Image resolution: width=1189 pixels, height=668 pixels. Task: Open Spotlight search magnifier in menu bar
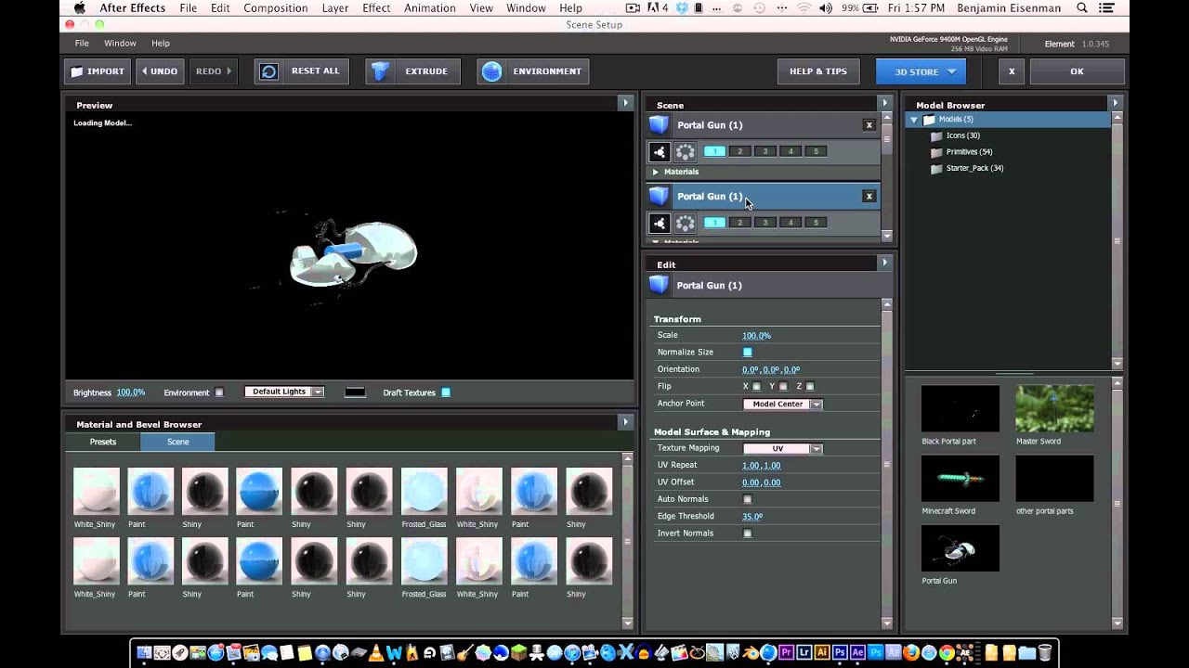pos(1082,8)
